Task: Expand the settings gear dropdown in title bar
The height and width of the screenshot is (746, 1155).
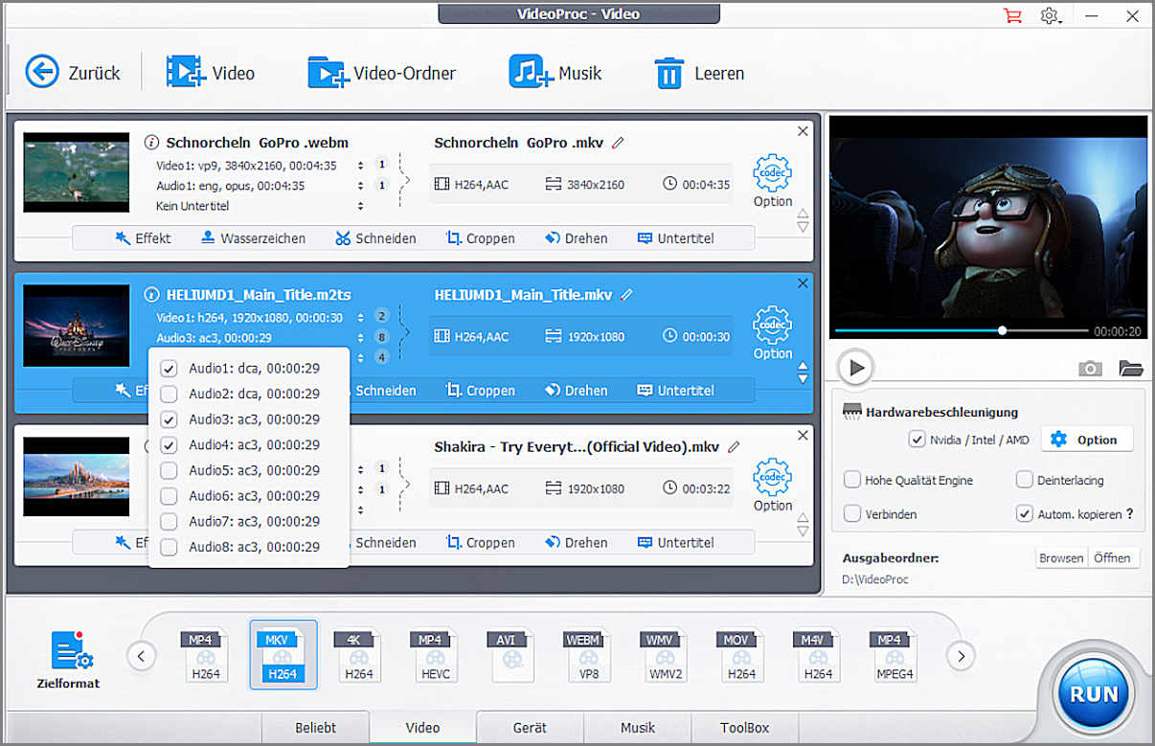Action: pos(1052,16)
